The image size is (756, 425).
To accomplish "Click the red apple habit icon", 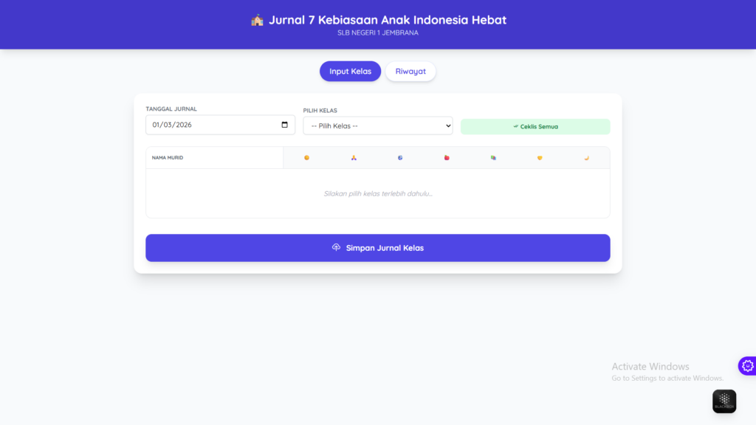I will pyautogui.click(x=447, y=158).
